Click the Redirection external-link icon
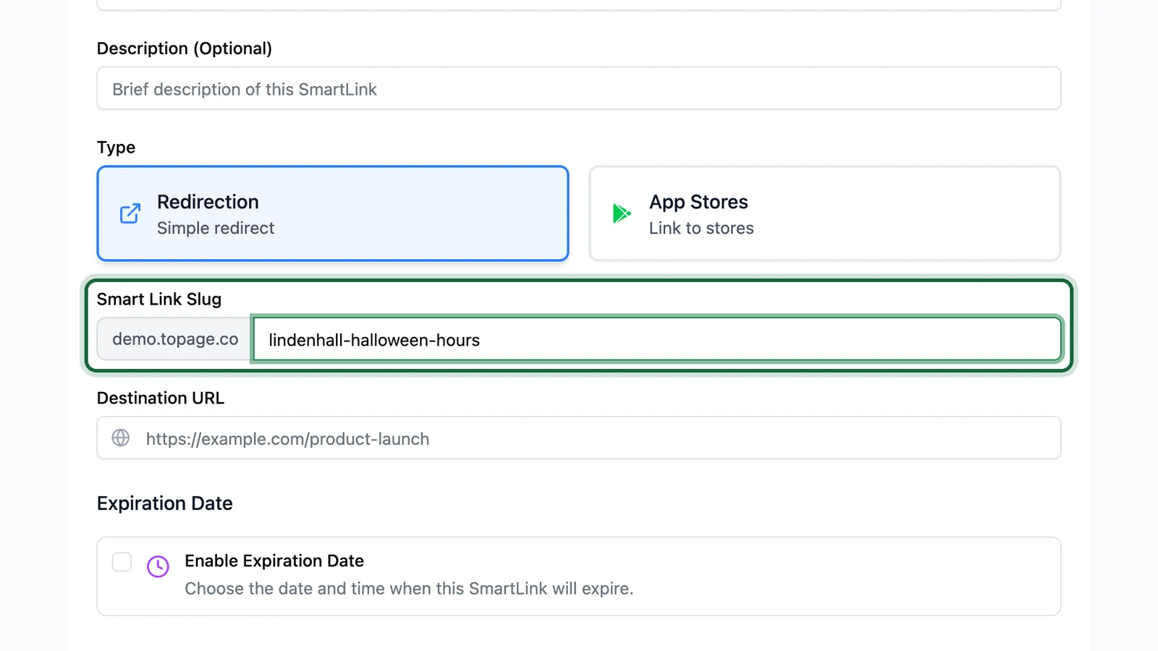This screenshot has width=1158, height=651. click(130, 213)
